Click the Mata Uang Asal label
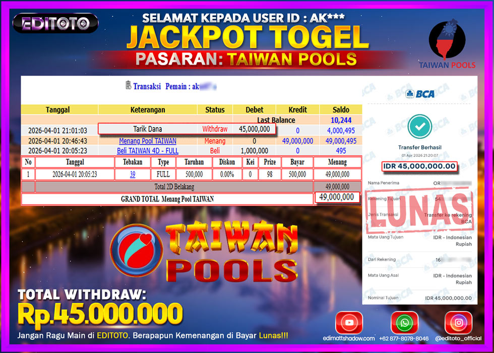Viewport: 494px width, 353px height. click(384, 275)
